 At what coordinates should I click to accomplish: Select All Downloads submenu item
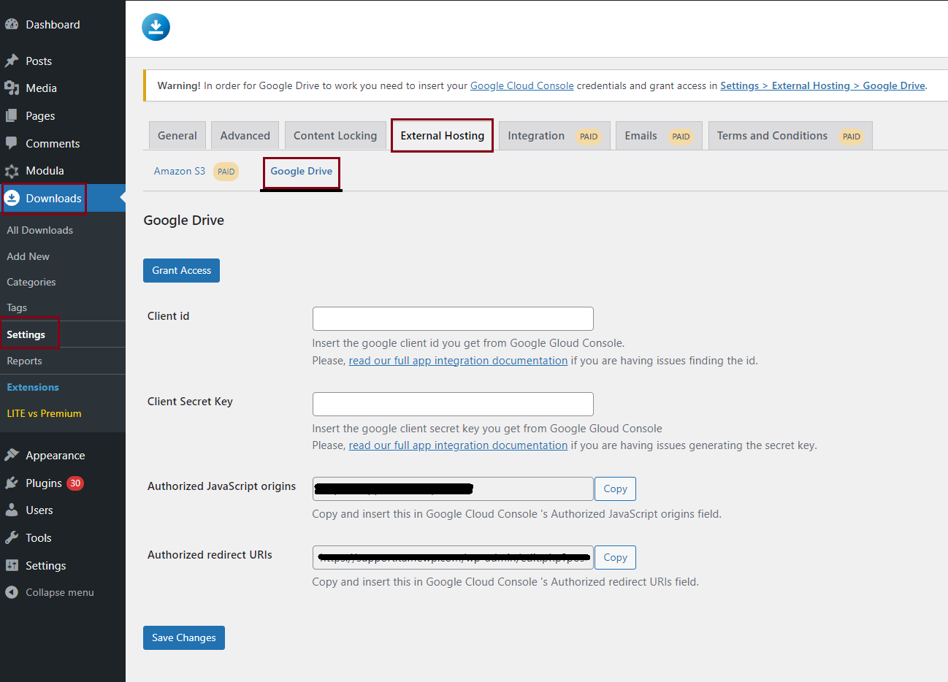40,230
